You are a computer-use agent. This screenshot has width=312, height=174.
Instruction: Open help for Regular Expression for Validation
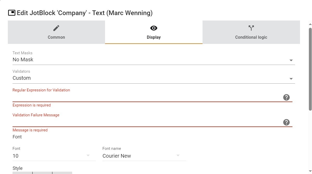click(x=286, y=97)
